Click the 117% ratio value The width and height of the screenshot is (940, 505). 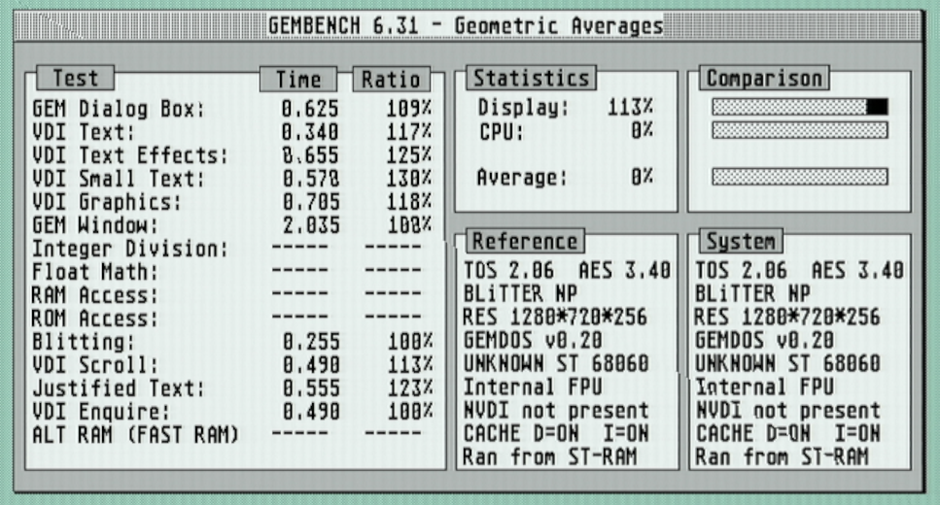409,132
